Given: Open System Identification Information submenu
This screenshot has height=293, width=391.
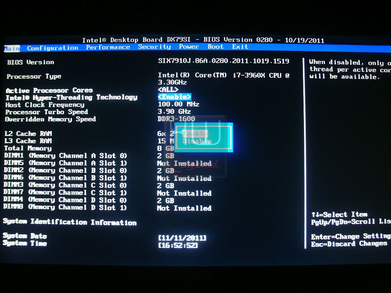Looking at the screenshot, I should (x=70, y=222).
